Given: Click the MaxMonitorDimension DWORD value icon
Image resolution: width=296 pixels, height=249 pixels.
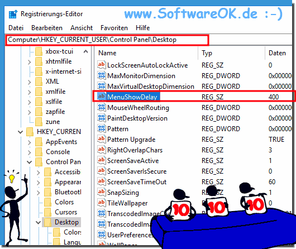Looking at the screenshot, I should (x=102, y=75).
